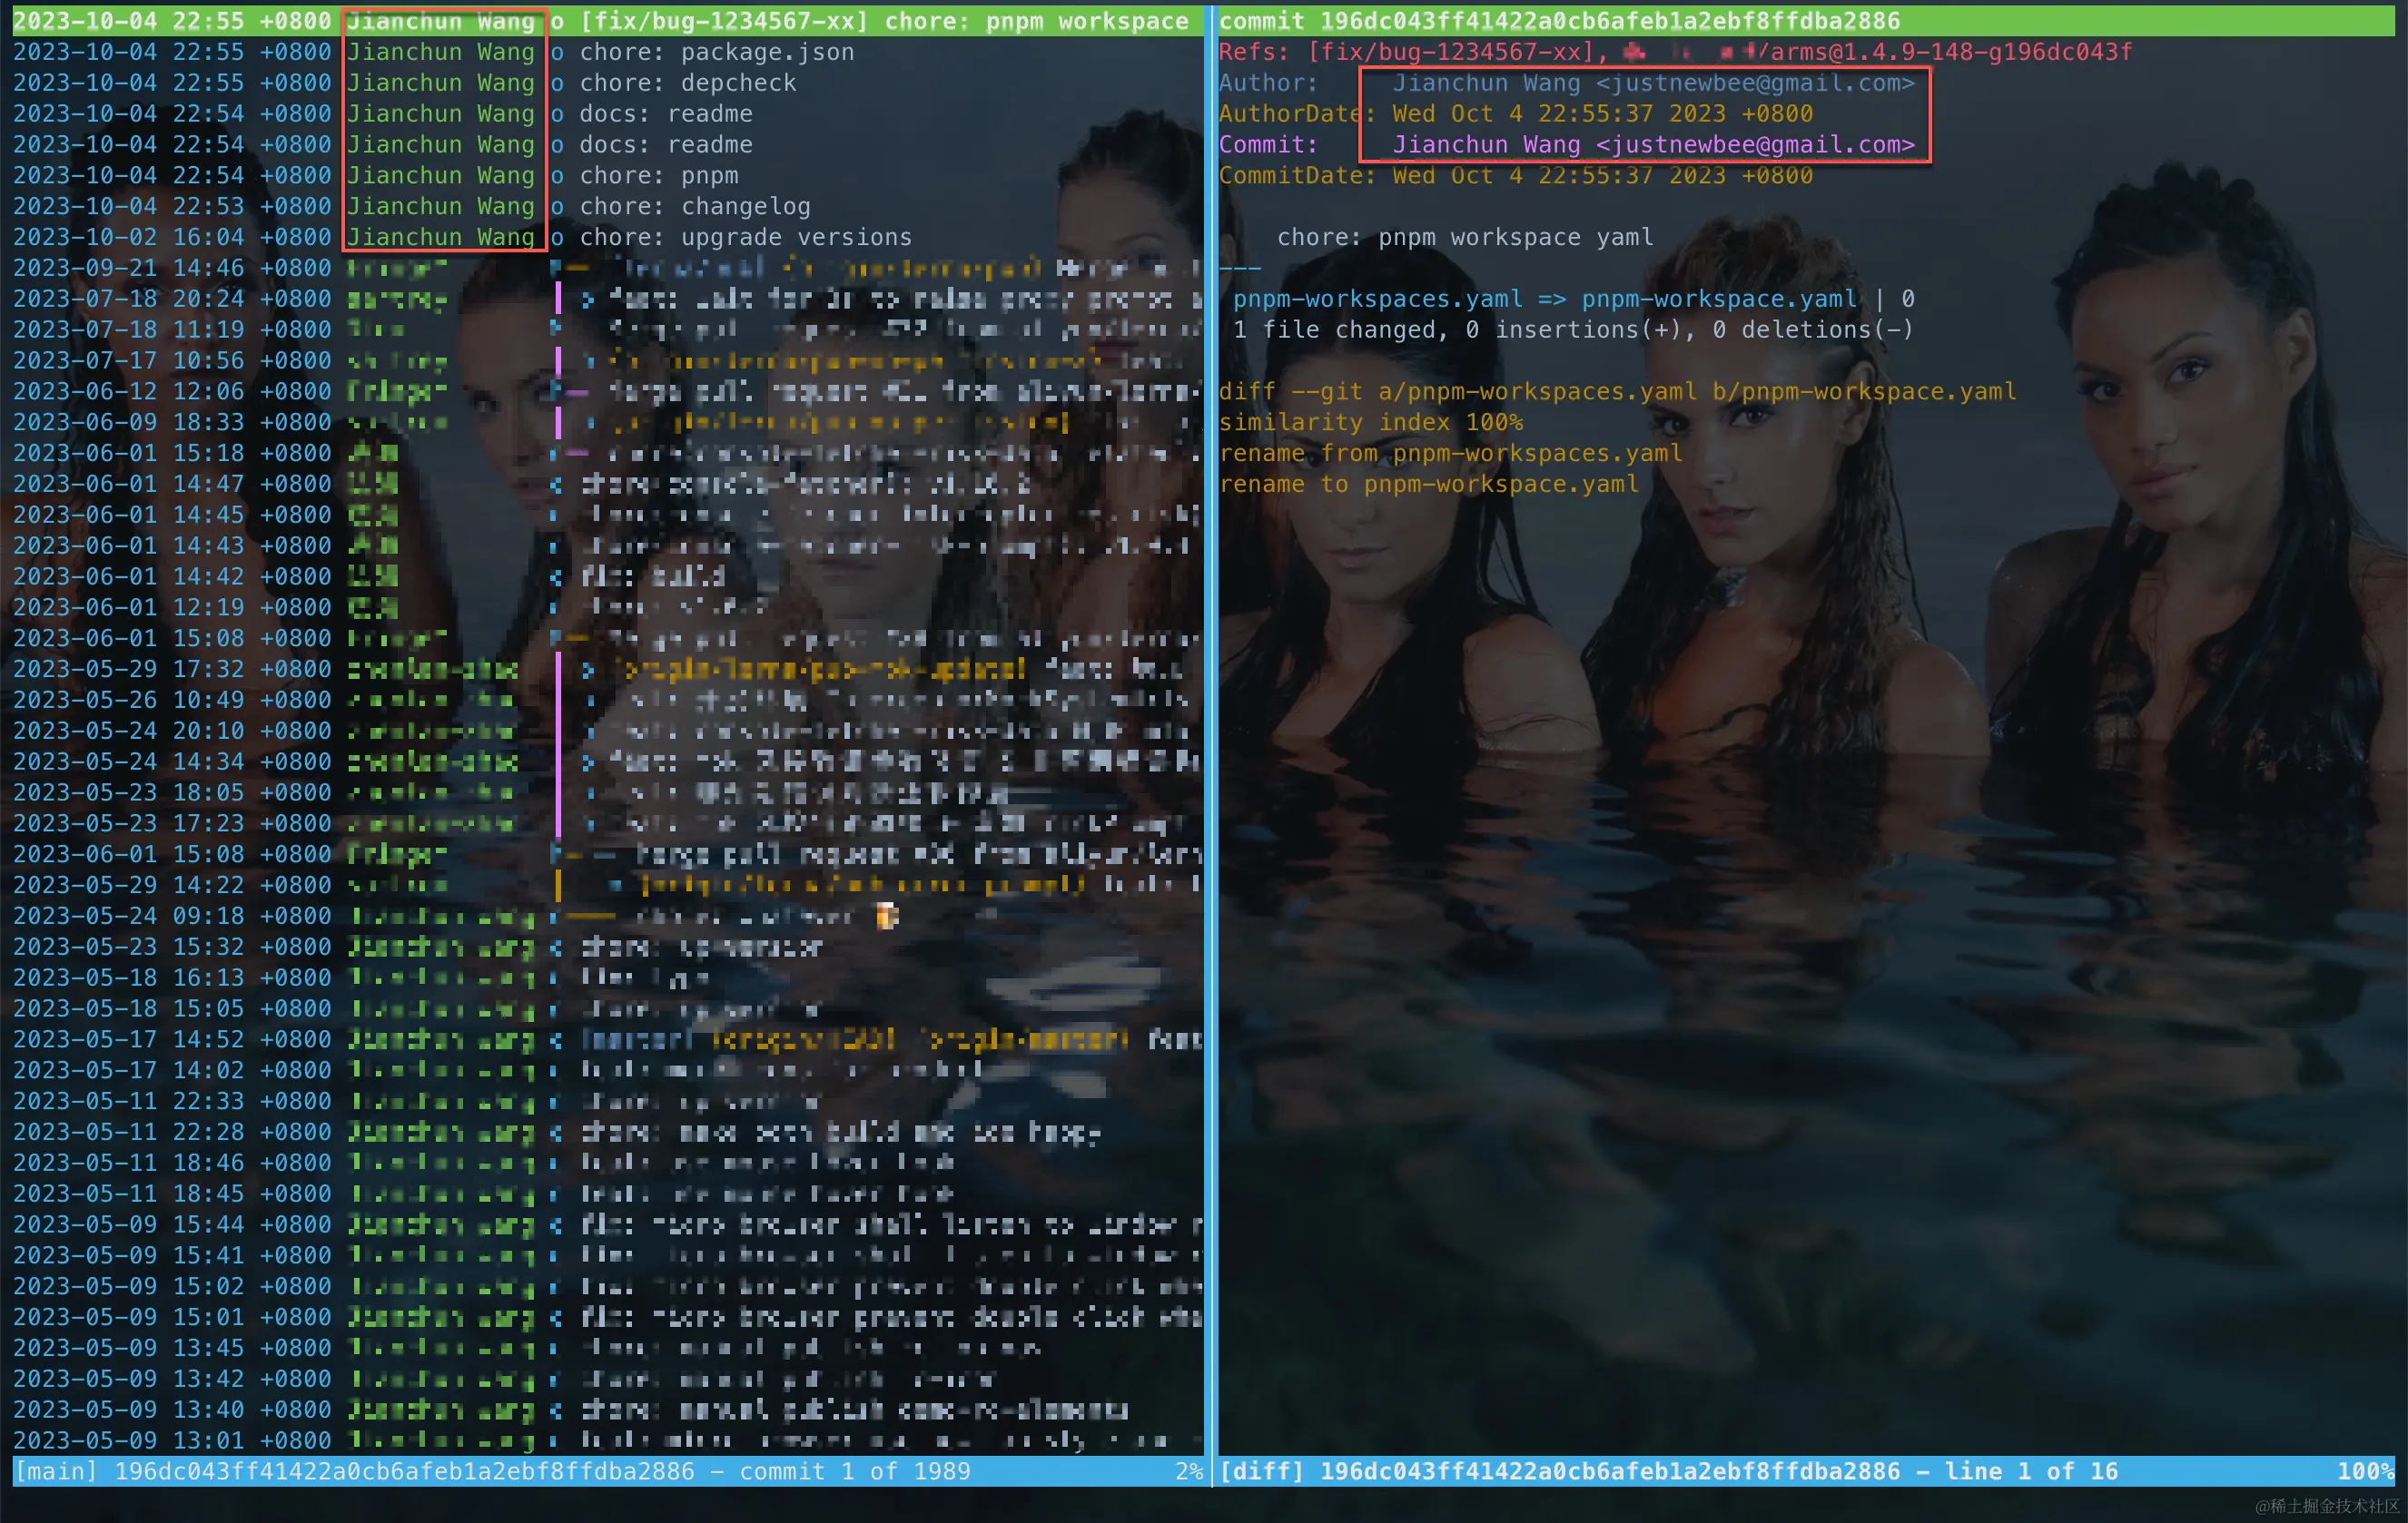
Task: Click the diff --git header line
Action: (1616, 392)
